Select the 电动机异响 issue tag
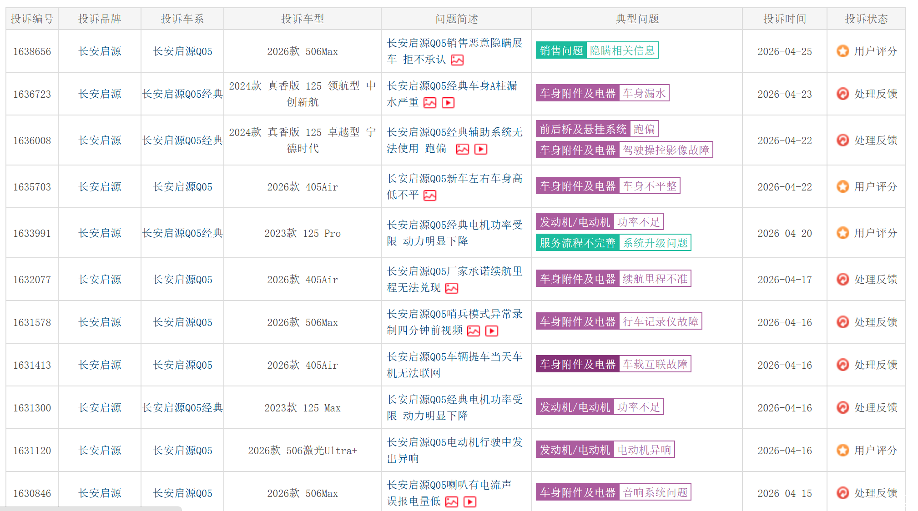Viewport: 918px width, 511px height. [644, 450]
